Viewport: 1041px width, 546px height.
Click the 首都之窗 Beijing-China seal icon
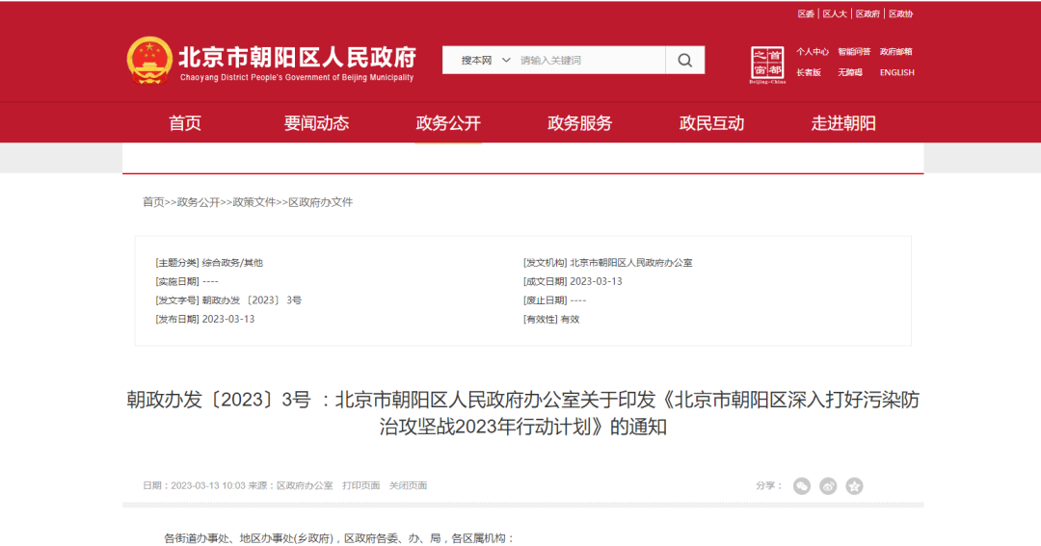(767, 65)
